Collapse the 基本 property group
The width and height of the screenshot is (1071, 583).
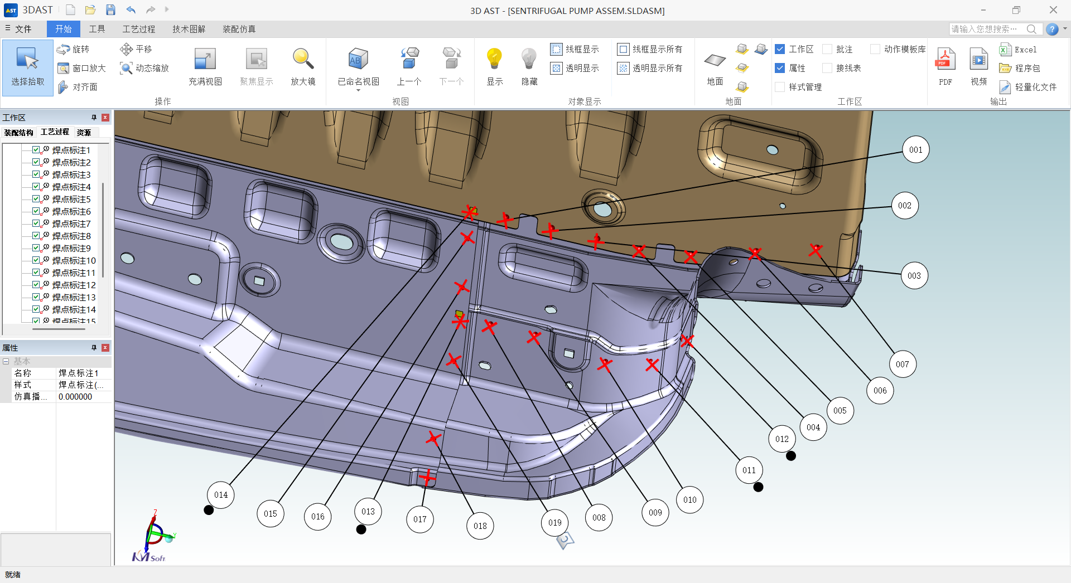(x=6, y=361)
